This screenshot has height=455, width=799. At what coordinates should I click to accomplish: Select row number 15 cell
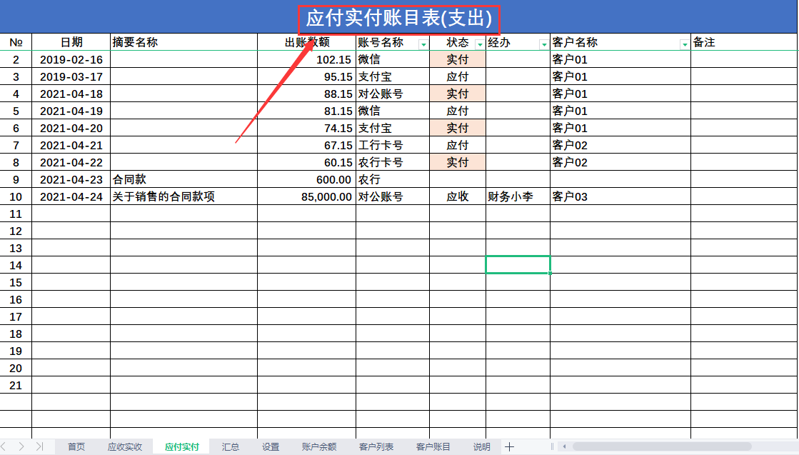point(16,282)
